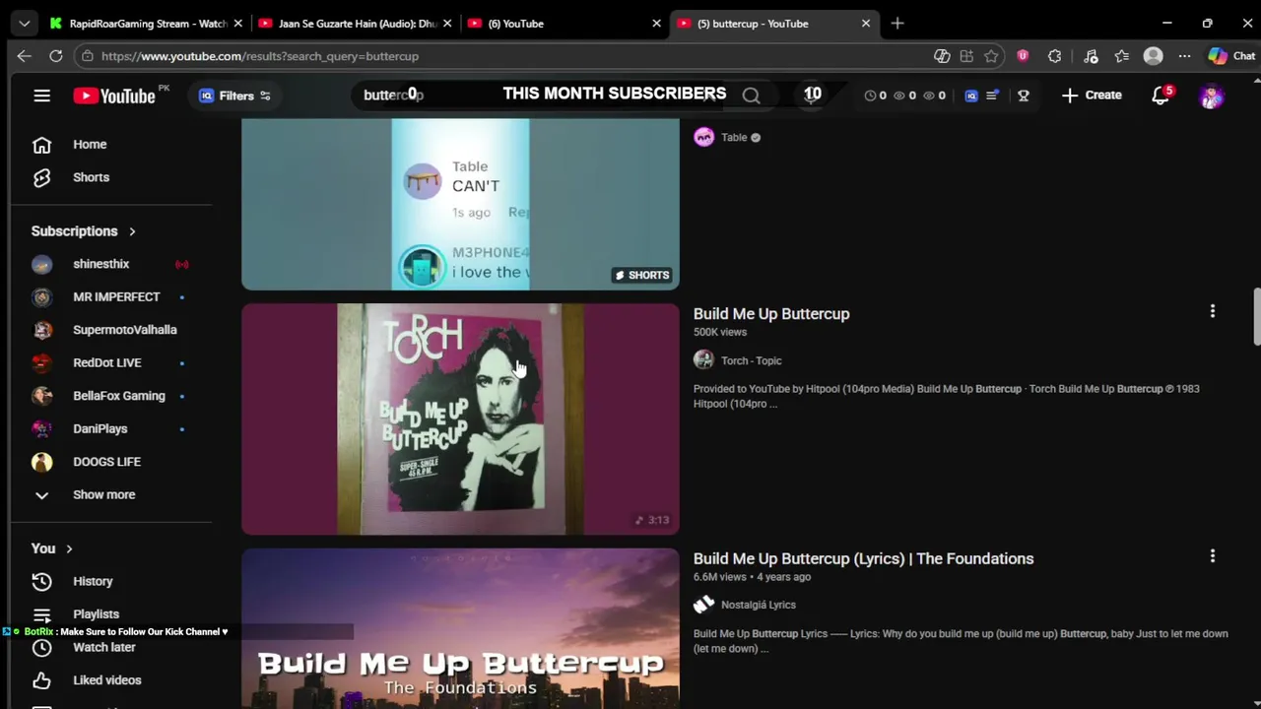1261x709 pixels.
Task: Open Build Me Up Buttercup (Lyrics) title
Action: click(x=863, y=558)
